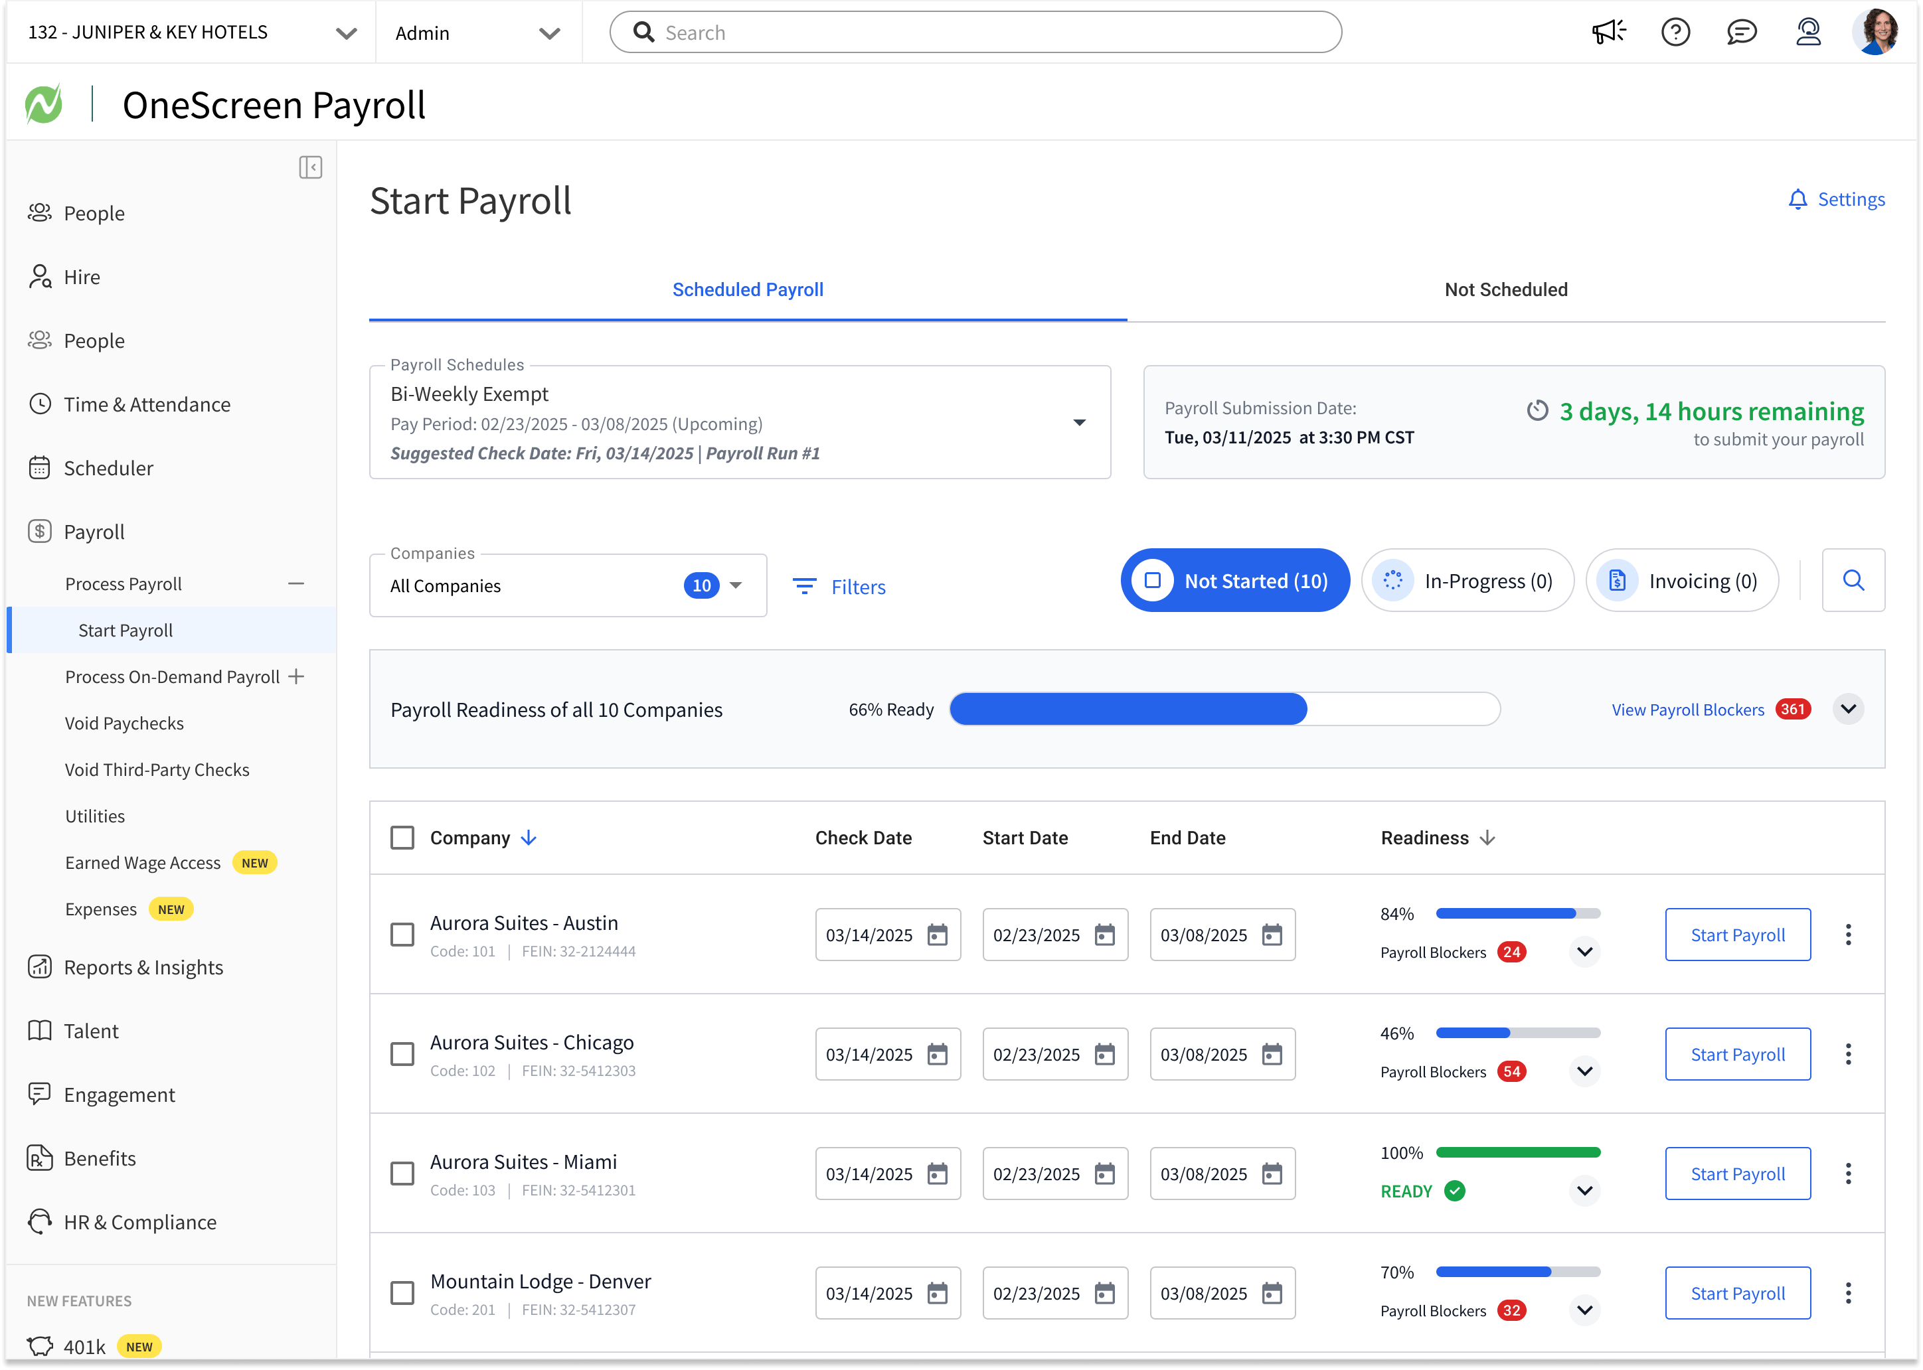Viewport: 1923px width, 1370px height.
Task: Expand Miami READY details chevron
Action: [x=1584, y=1191]
